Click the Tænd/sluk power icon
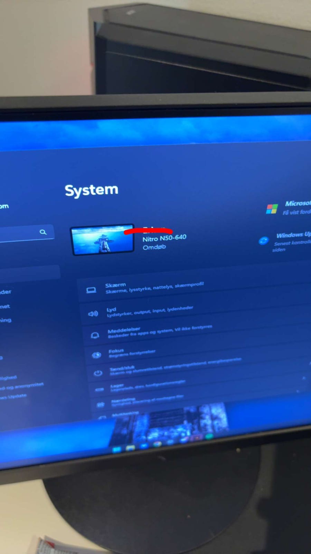This screenshot has height=554, width=311. point(98,373)
